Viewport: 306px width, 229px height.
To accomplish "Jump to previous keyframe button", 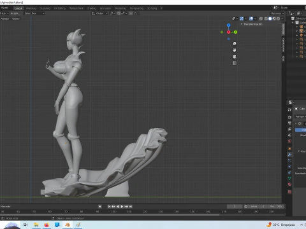I will click(x=113, y=206).
